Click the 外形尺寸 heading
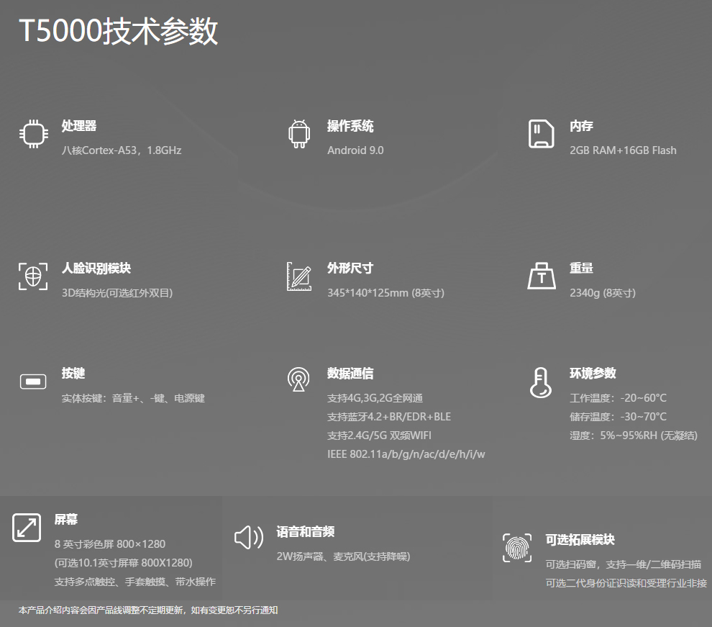Viewport: 712px width, 627px height. click(x=350, y=268)
